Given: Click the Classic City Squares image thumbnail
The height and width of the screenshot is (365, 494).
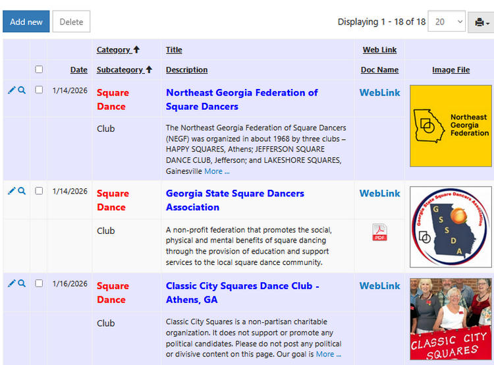Looking at the screenshot, I should pos(451,319).
